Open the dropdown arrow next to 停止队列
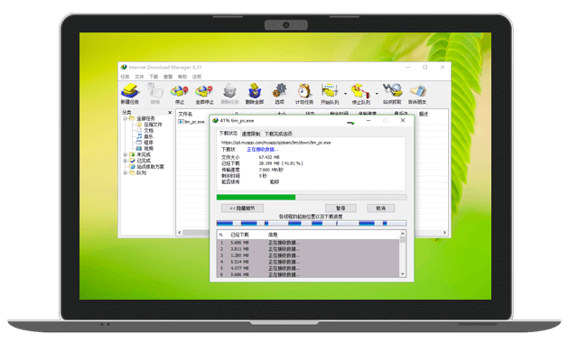 (377, 94)
